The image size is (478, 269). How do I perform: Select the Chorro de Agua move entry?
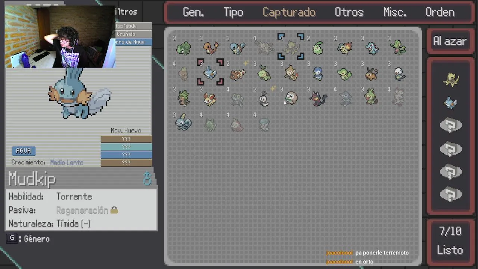(x=134, y=42)
